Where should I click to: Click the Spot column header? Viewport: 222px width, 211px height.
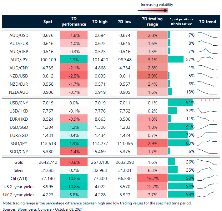[48, 22]
